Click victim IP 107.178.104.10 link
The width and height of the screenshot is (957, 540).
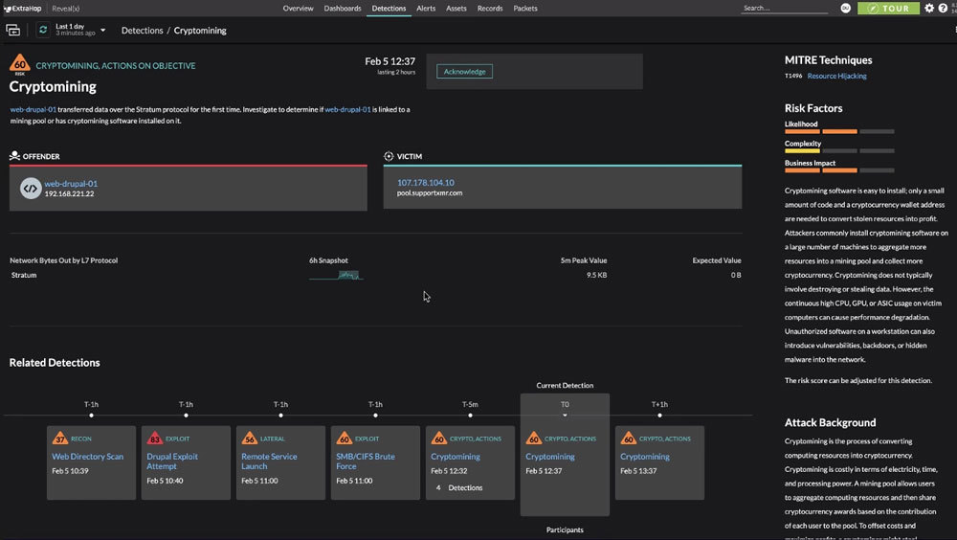coord(425,182)
